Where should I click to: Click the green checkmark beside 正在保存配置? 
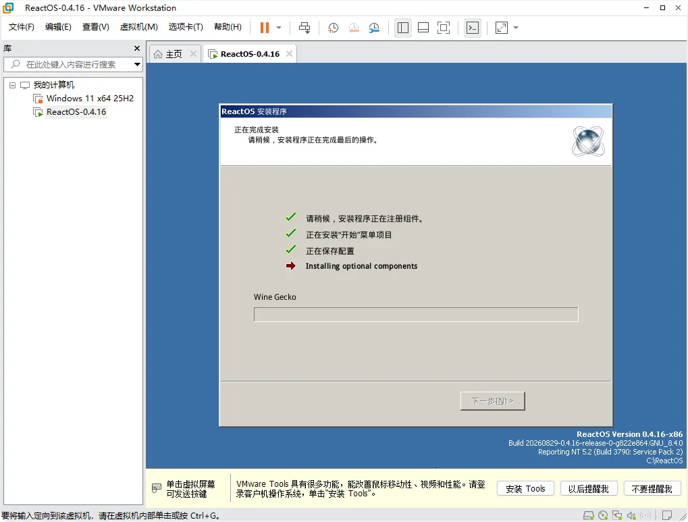[290, 250]
